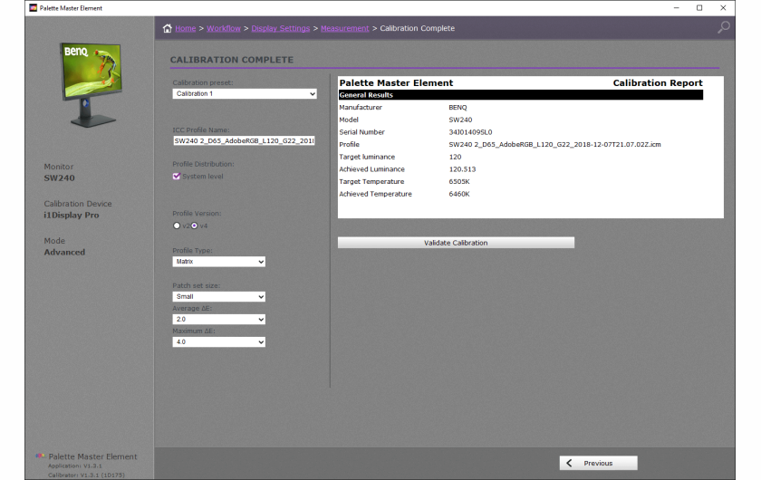Click the Achieved Luminance value 120.513
The height and width of the screenshot is (480, 761).
click(x=462, y=169)
